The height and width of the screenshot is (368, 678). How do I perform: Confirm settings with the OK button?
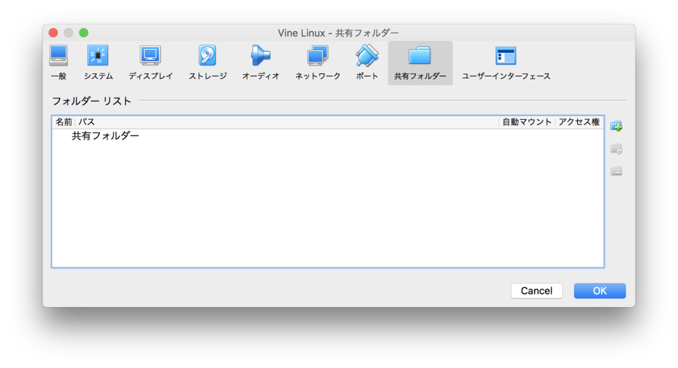click(x=599, y=291)
